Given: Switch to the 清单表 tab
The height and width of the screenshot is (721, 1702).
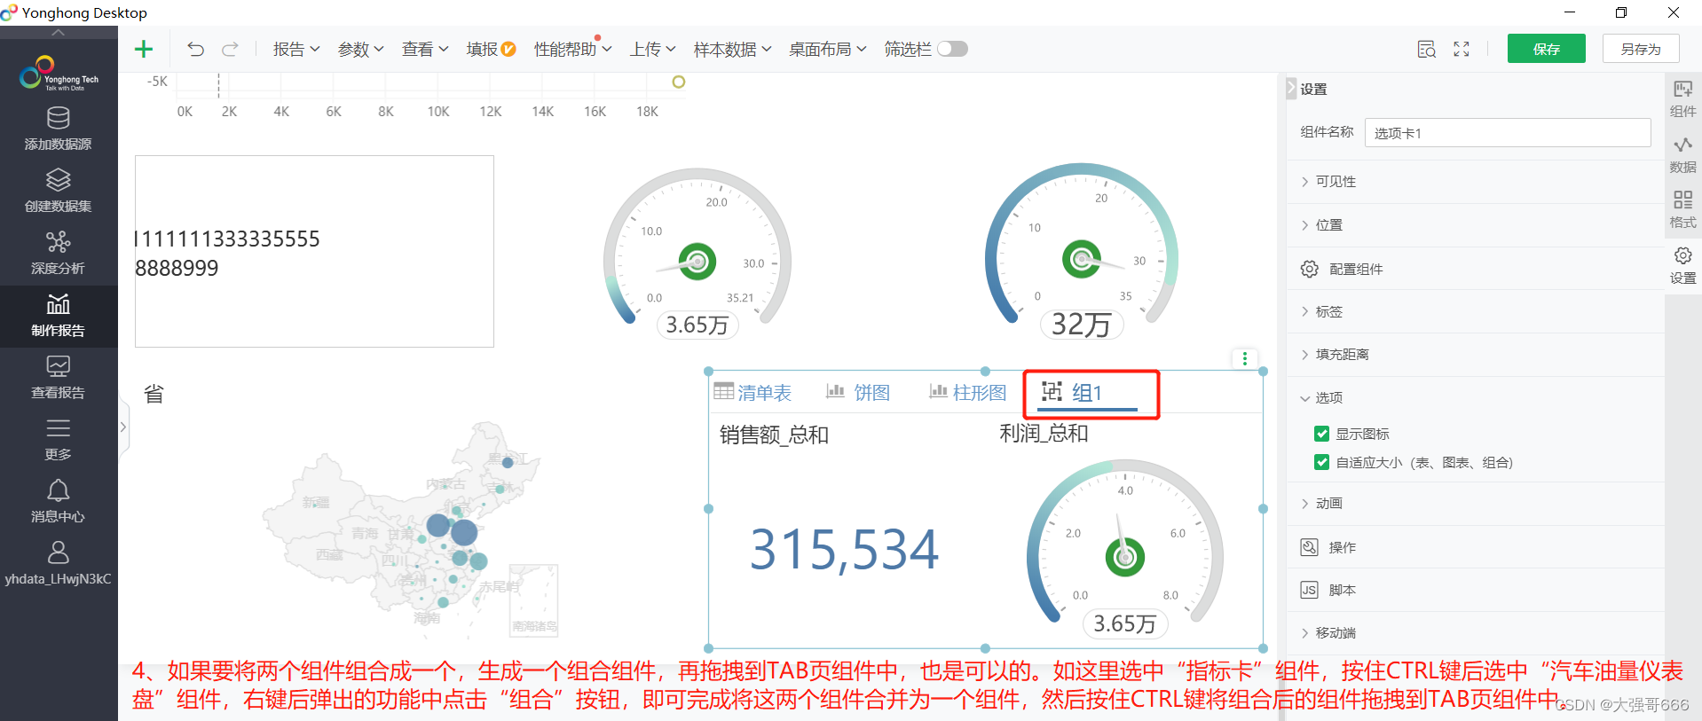Looking at the screenshot, I should tap(753, 392).
